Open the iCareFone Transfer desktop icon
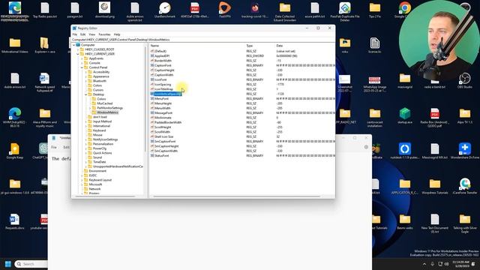Image resolution: width=480 pixels, height=270 pixels. (x=464, y=187)
